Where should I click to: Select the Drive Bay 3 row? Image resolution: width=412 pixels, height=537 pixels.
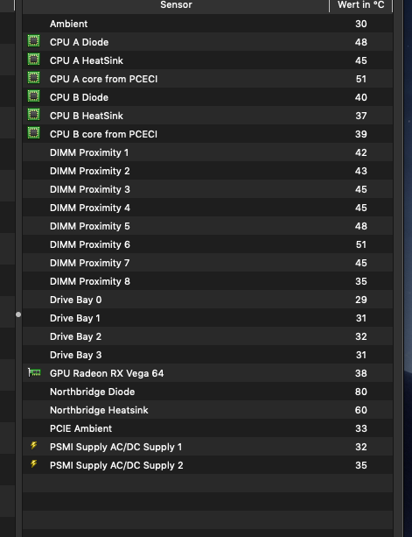pos(208,355)
